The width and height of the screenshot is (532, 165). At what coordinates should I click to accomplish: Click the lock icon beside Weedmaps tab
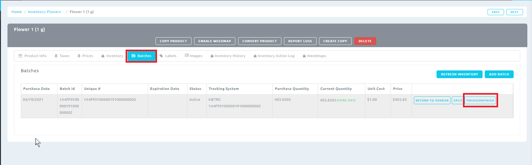tap(304, 56)
